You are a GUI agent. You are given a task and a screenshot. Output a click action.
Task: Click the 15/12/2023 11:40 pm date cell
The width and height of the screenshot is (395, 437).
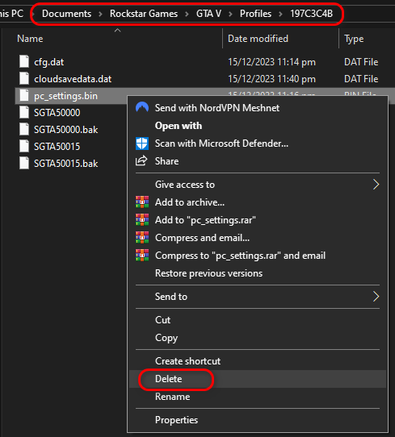(x=271, y=79)
